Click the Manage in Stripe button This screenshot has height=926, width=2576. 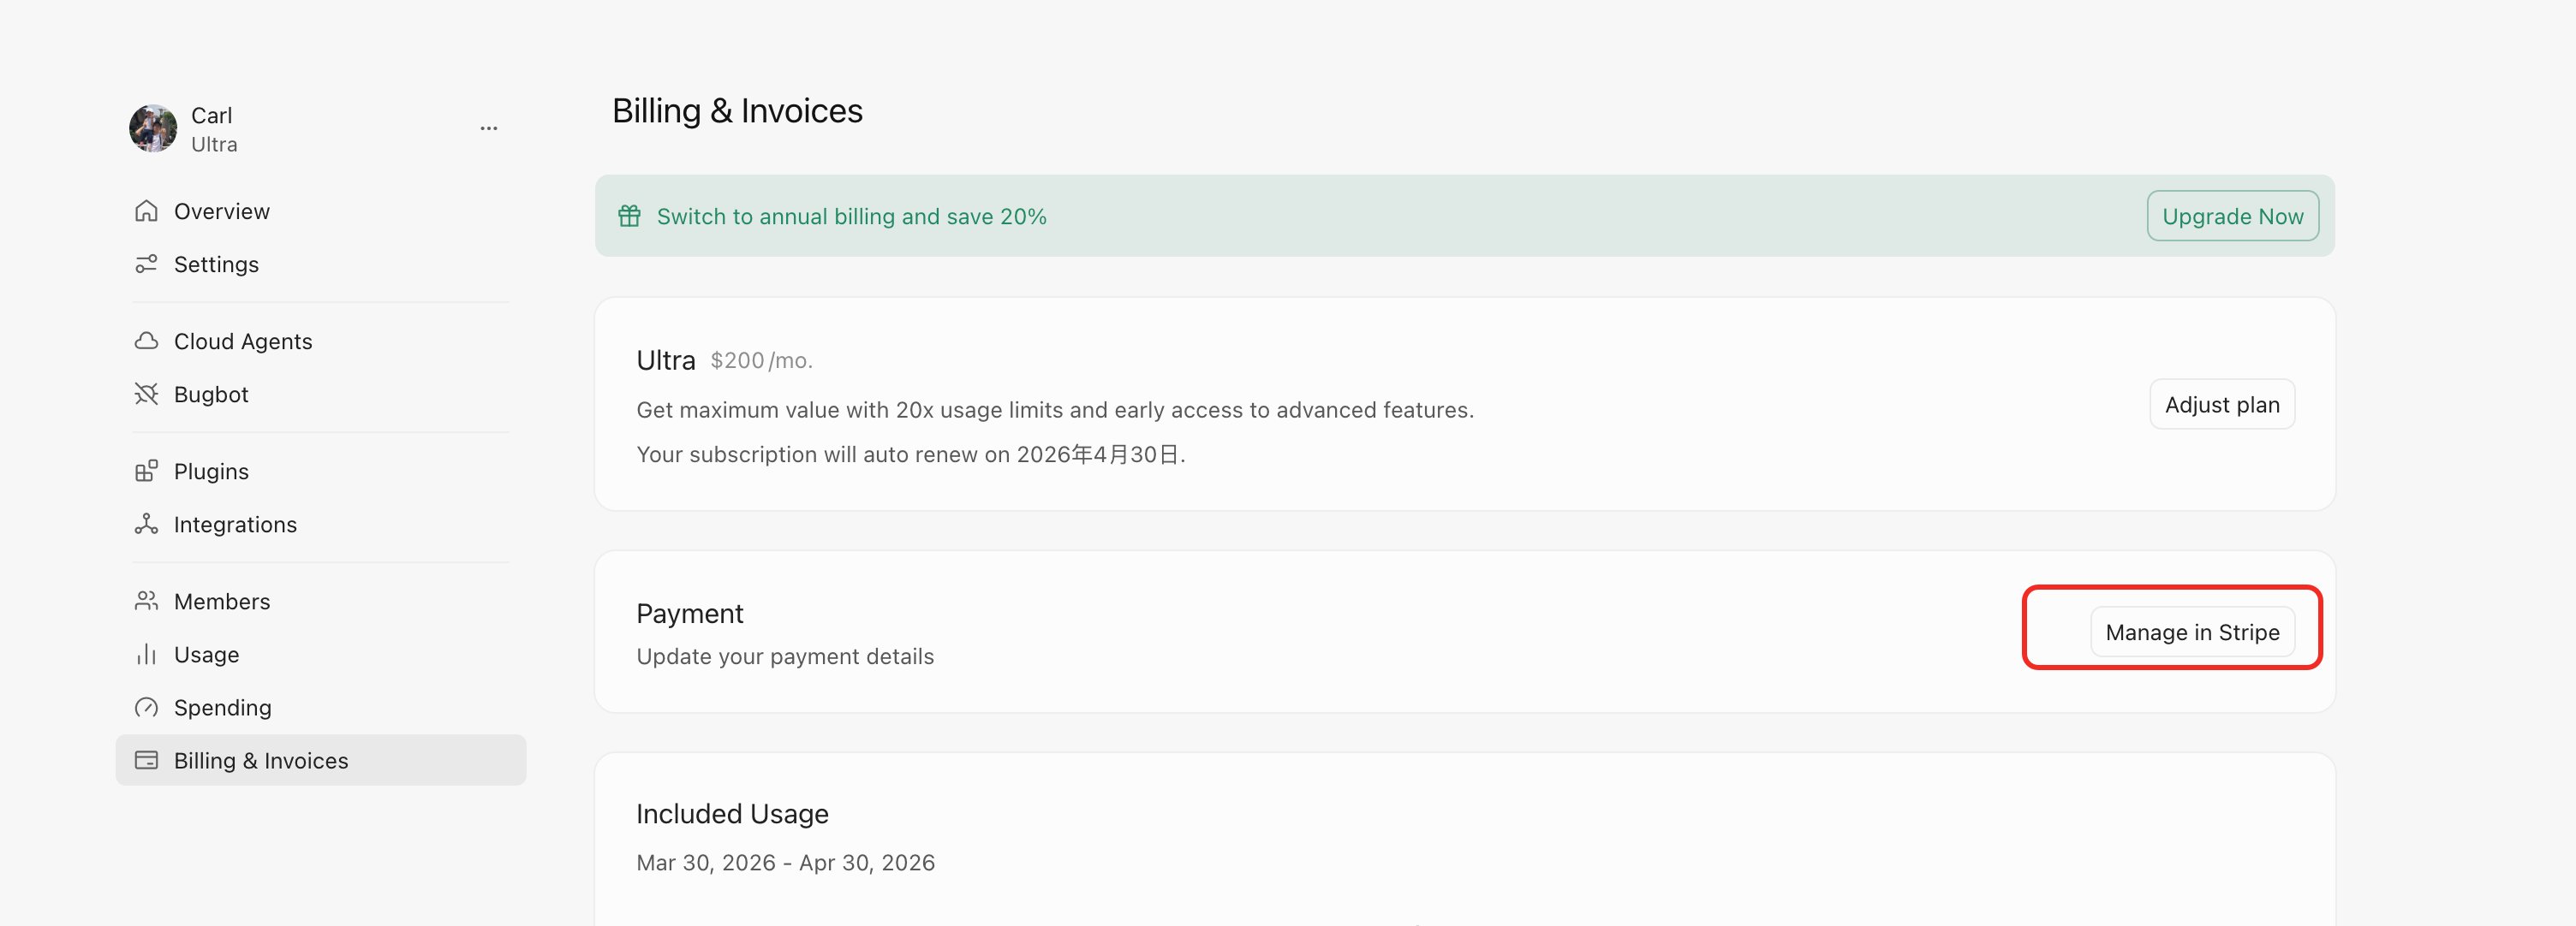[2192, 632]
